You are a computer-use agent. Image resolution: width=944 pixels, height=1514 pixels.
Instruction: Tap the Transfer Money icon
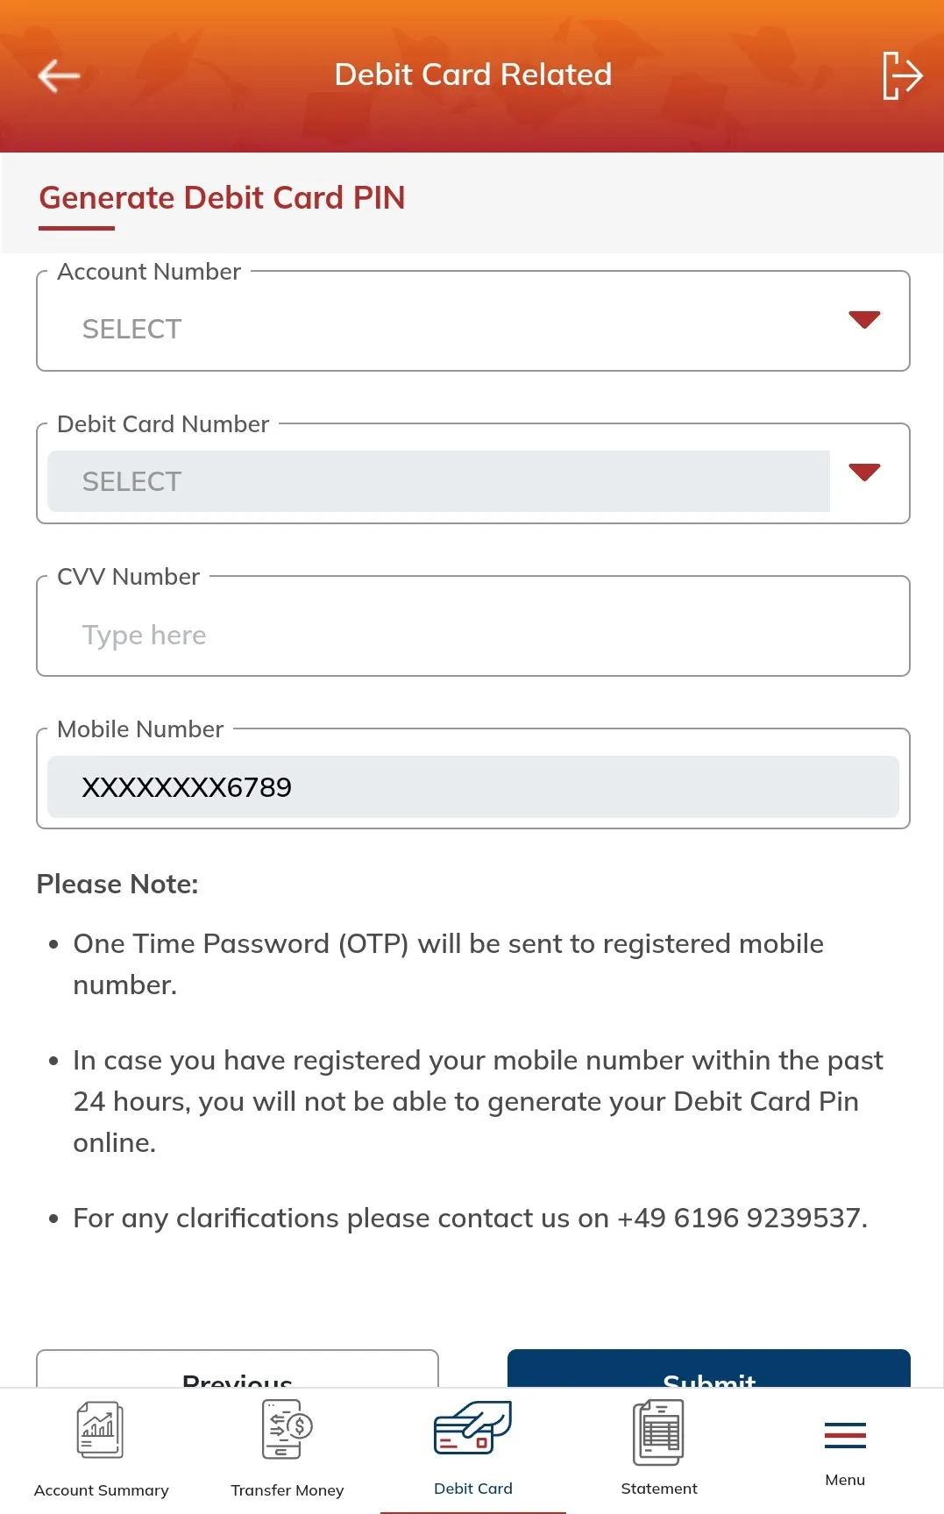click(x=287, y=1429)
